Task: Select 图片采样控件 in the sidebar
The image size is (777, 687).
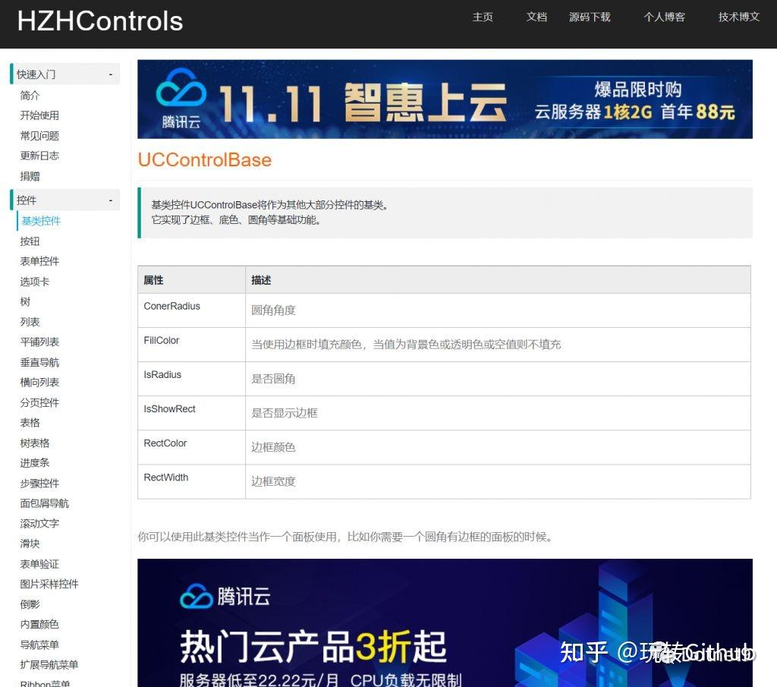Action: [49, 584]
